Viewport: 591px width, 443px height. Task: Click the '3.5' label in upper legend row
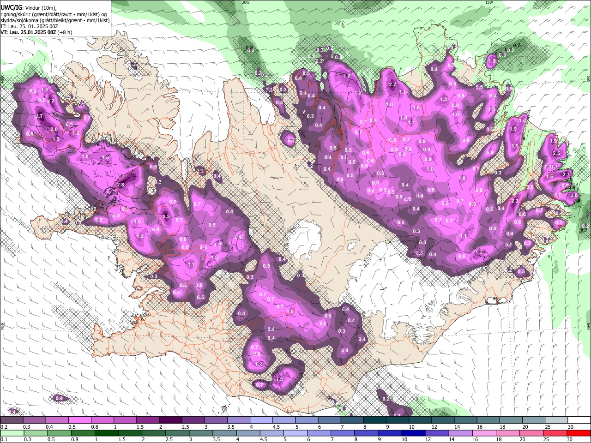pos(230,427)
